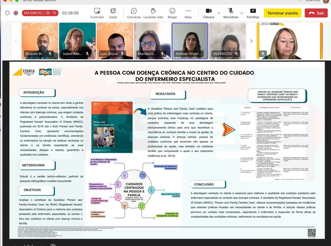
Task: Go to previous participants with left chevron
Action: click(16, 41)
